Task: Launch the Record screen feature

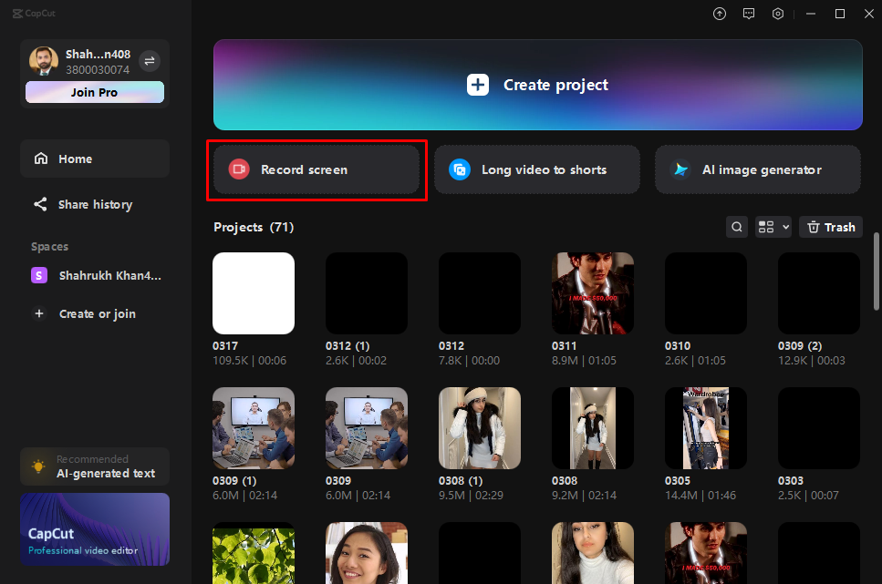Action: point(316,169)
